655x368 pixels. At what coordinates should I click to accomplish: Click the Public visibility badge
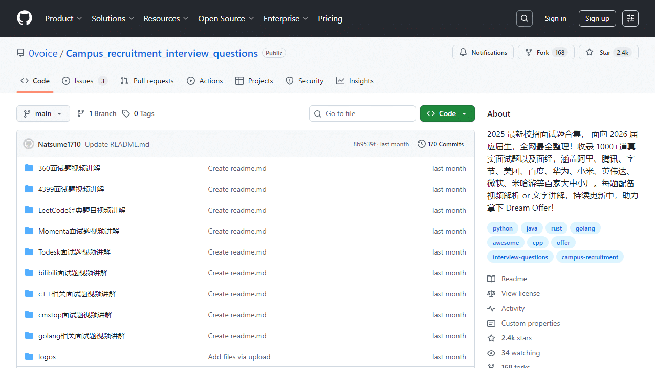[x=274, y=53]
